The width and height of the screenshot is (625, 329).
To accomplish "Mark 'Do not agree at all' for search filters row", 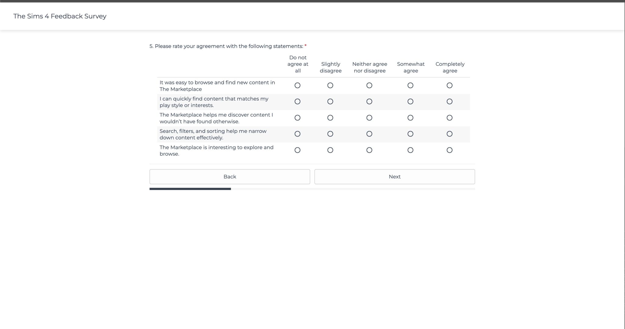I will click(298, 134).
